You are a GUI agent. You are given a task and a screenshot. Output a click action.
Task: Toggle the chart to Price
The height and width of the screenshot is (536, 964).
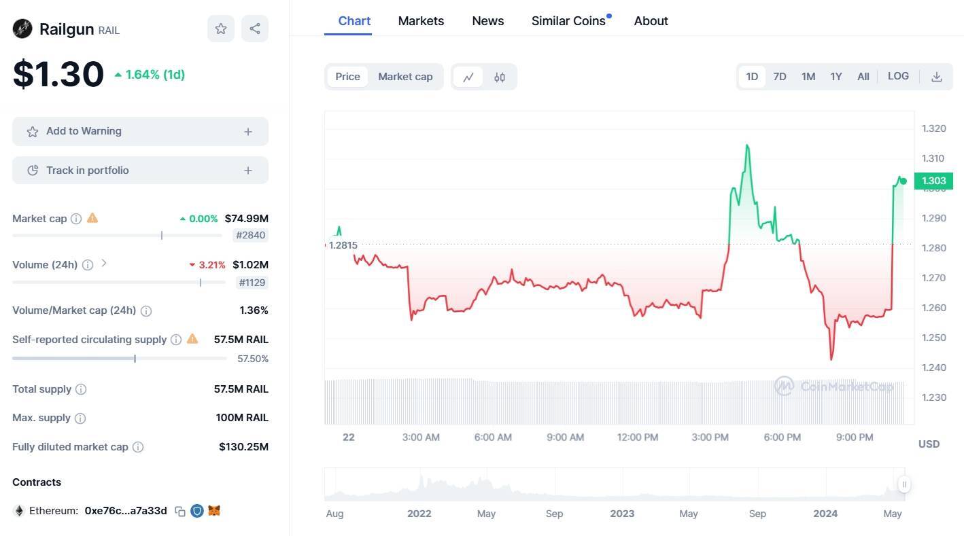pyautogui.click(x=347, y=77)
